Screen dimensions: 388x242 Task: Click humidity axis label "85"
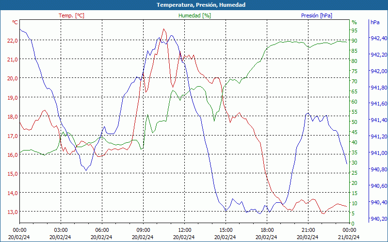(x=355, y=51)
